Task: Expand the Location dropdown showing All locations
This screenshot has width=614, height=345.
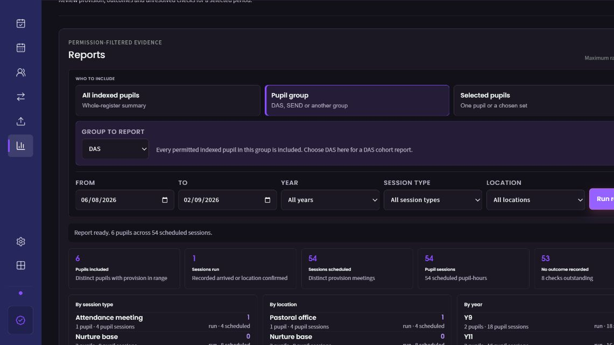Action: [535, 200]
